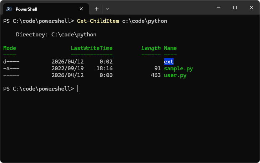Image resolution: width=260 pixels, height=163 pixels.
Task: Click the Mode column header
Action: [10, 48]
